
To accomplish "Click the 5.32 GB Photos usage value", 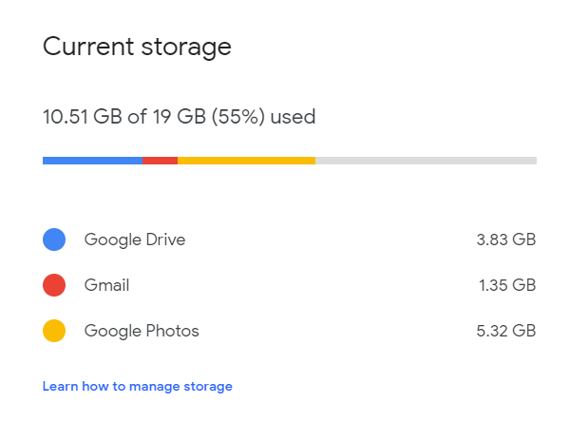I will pos(506,331).
